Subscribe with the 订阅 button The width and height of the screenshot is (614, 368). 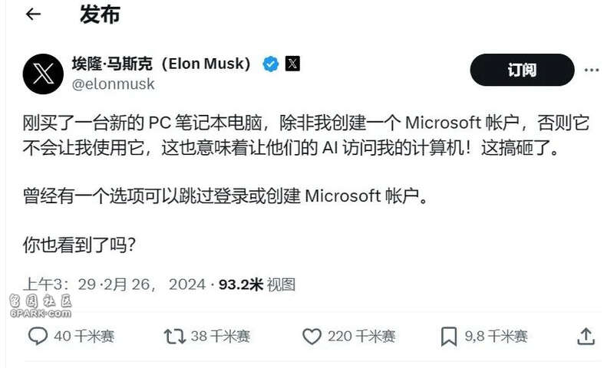coord(523,70)
